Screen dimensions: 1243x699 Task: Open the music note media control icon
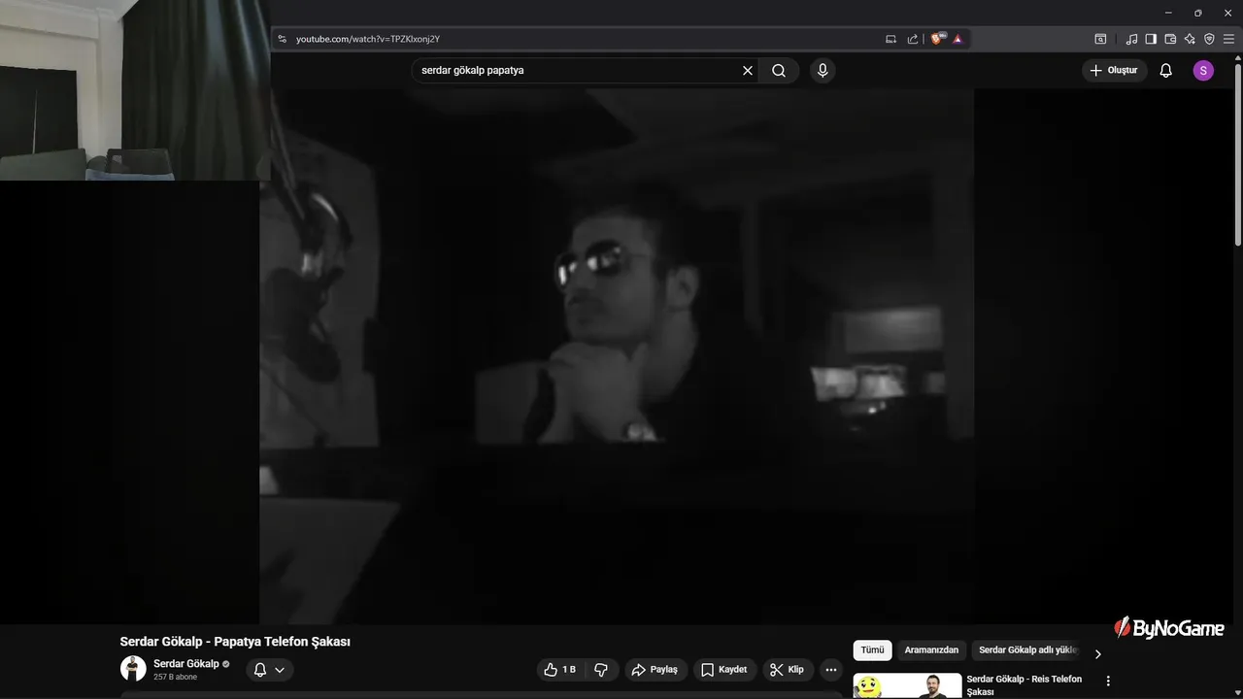click(1131, 39)
